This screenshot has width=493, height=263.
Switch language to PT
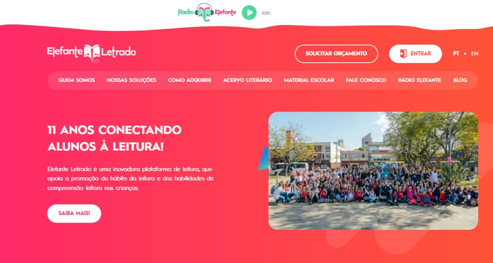pyautogui.click(x=456, y=54)
